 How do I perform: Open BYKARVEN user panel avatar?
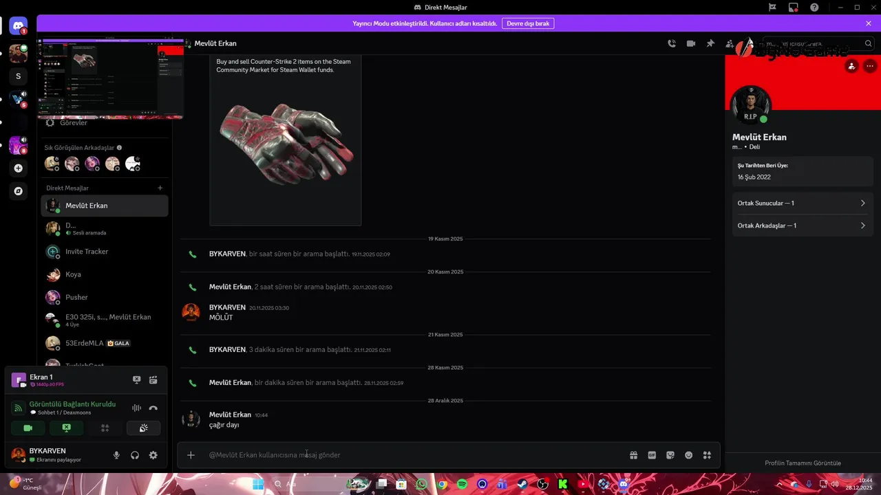[x=19, y=455]
